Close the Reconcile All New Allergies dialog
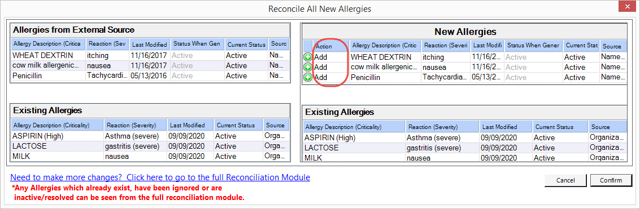640x209 pixels. pyautogui.click(x=628, y=7)
